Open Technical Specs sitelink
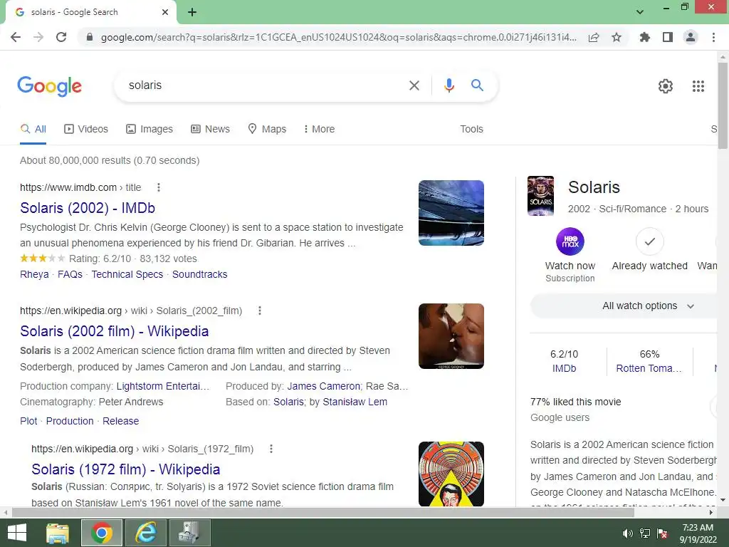The width and height of the screenshot is (729, 547). pos(127,274)
